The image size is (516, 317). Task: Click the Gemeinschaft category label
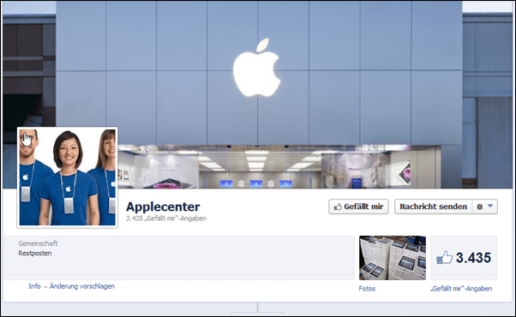tap(38, 243)
